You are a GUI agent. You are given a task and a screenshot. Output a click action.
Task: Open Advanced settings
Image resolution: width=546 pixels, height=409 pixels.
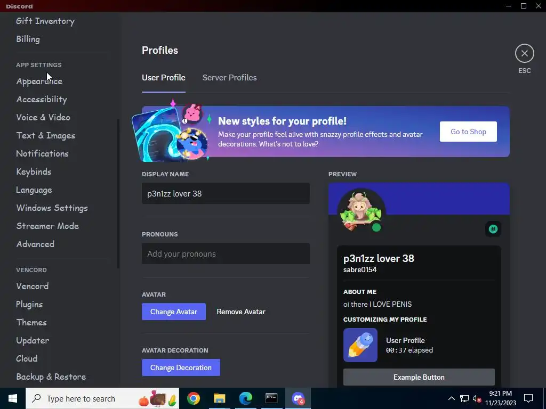(35, 244)
